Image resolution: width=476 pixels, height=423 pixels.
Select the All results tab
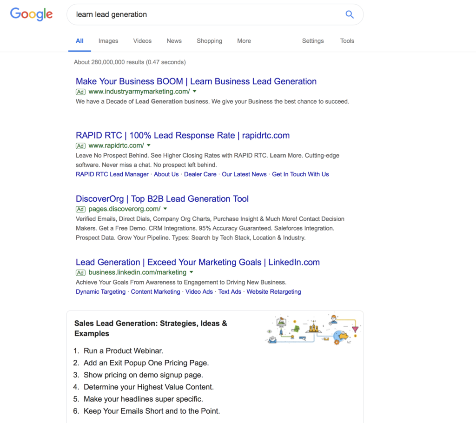(x=79, y=41)
